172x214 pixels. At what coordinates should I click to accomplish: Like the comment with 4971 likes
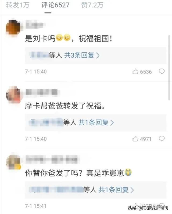click(135, 139)
